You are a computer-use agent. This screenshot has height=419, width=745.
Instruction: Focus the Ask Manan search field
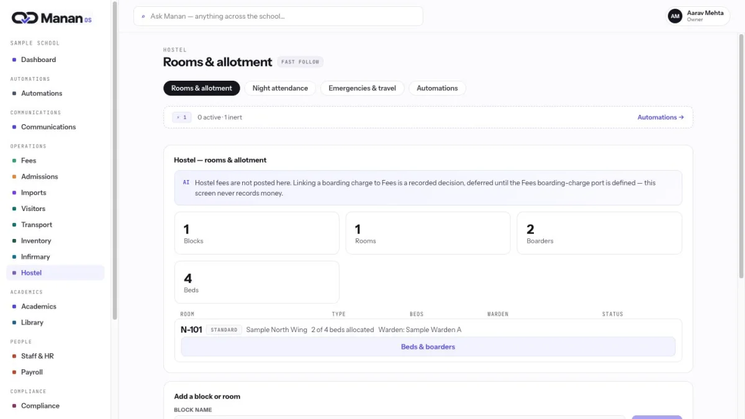tap(278, 16)
